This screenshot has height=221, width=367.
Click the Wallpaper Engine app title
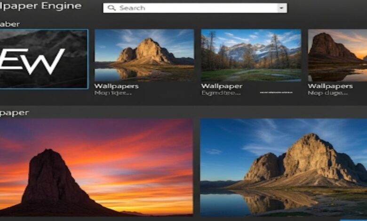pos(40,6)
